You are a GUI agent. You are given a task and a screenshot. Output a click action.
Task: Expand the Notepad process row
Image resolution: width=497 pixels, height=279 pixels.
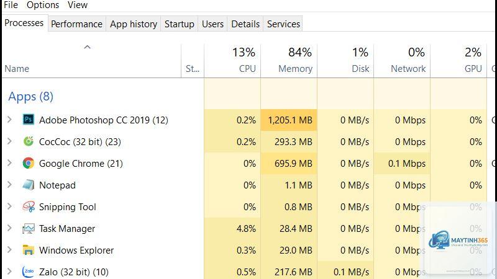tap(9, 185)
